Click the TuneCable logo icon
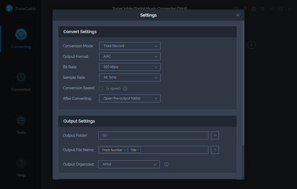Image resolution: width=297 pixels, height=189 pixels. 9,8
